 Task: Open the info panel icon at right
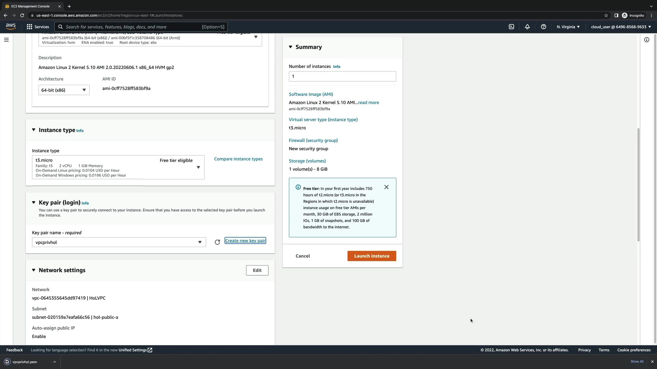pos(646,40)
